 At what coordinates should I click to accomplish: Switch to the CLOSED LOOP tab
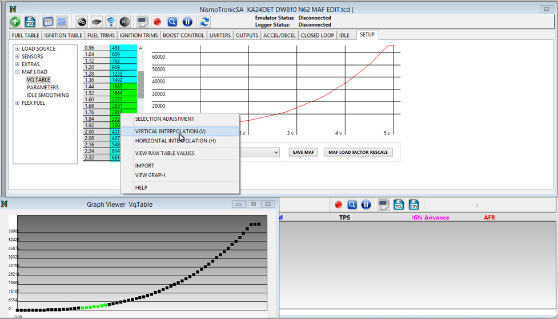pos(318,35)
